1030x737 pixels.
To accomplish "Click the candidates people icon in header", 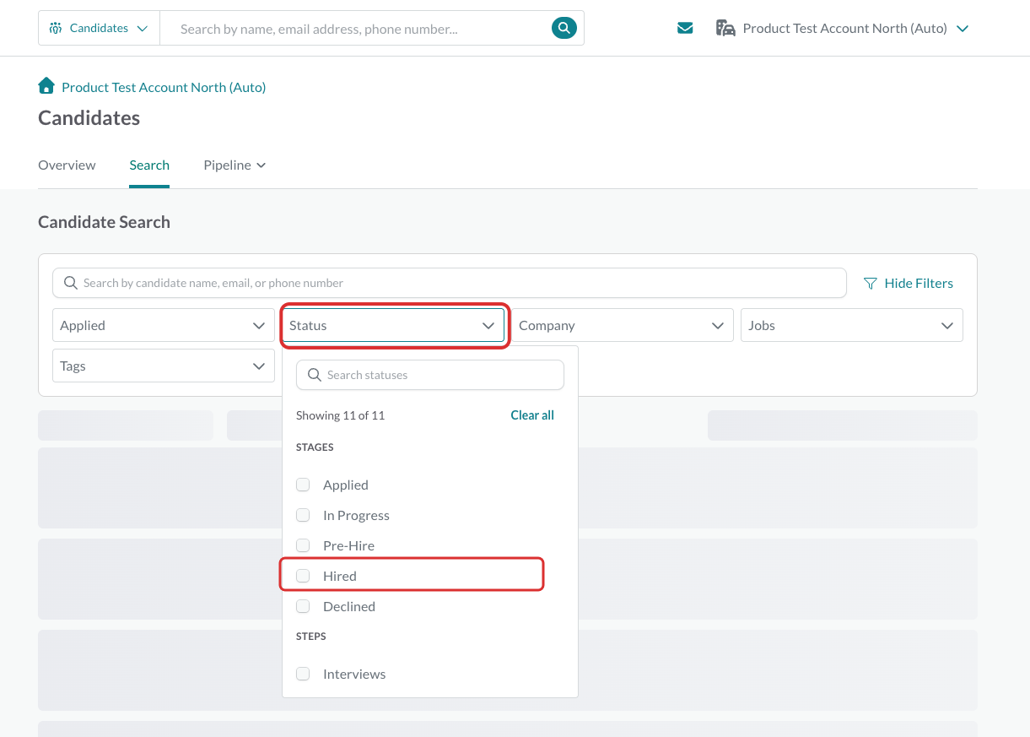I will tap(56, 29).
